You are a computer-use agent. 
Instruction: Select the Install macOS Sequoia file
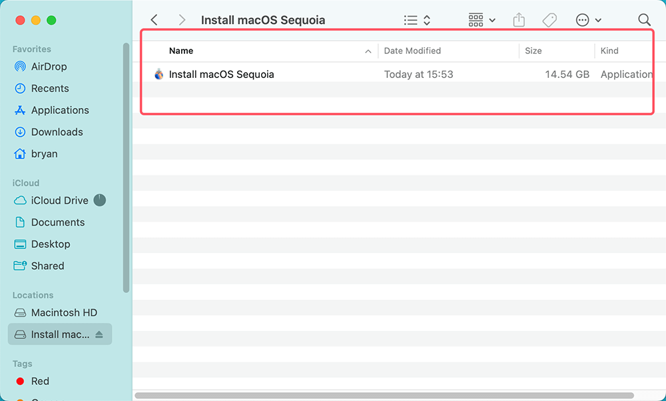coord(221,75)
